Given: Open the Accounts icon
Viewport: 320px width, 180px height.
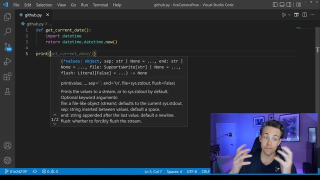Looking at the screenshot, I should [x=7, y=145].
